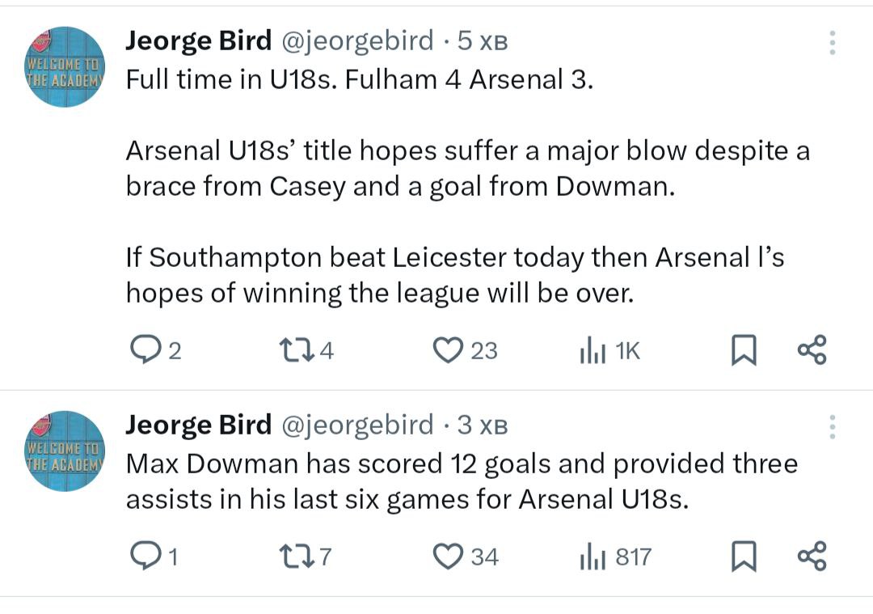Viewport: 873px width, 614px height.
Task: Click the @jeorgebird handle in second tweet
Action: pos(356,424)
